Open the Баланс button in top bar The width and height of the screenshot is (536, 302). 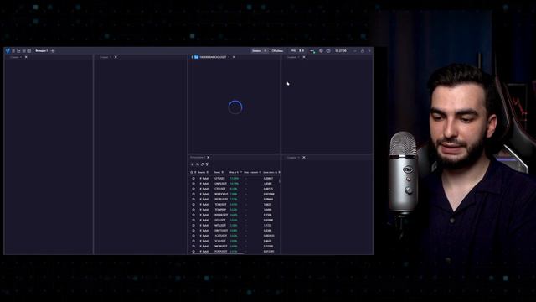pyautogui.click(x=259, y=50)
